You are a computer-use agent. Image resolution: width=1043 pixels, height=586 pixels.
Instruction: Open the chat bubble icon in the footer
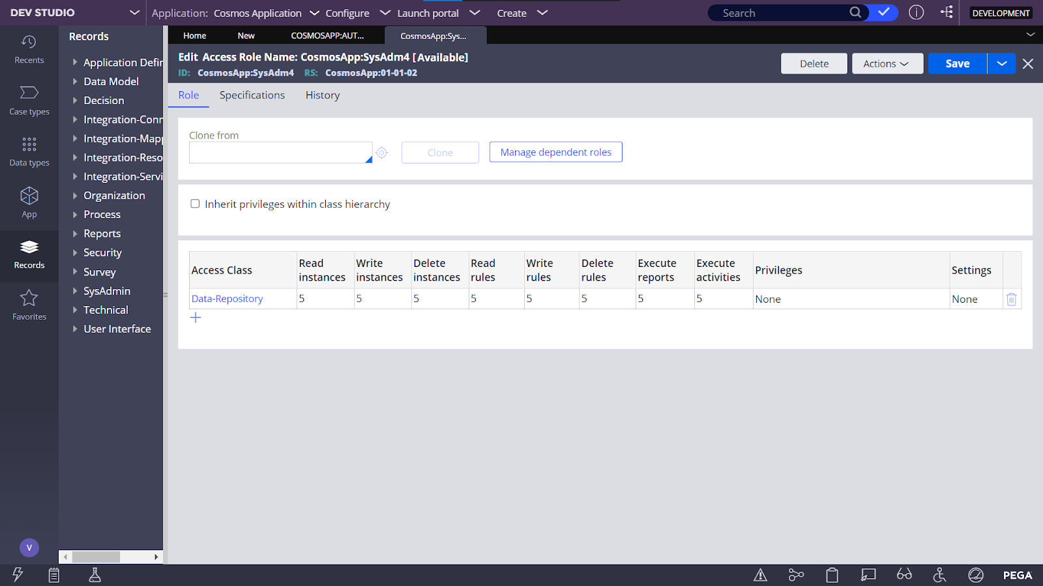pos(868,575)
